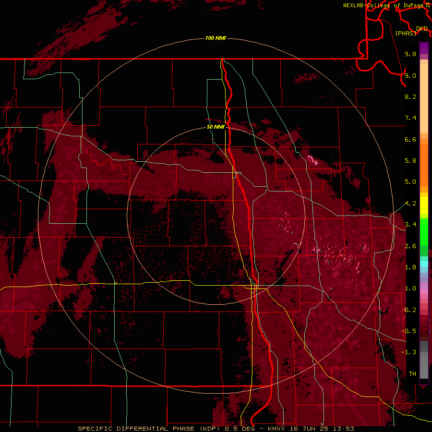Pick the orange band of the color bar
The height and width of the screenshot is (432, 432).
[x=424, y=166]
